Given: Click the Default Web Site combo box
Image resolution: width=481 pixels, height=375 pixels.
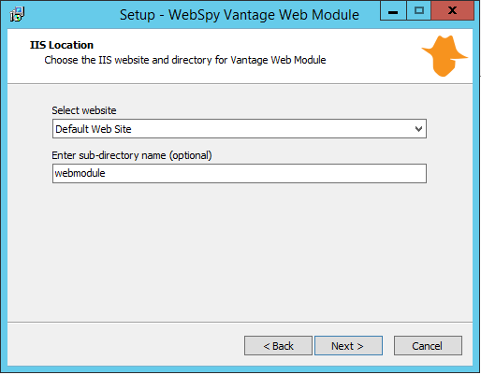Looking at the screenshot, I should pos(240,129).
